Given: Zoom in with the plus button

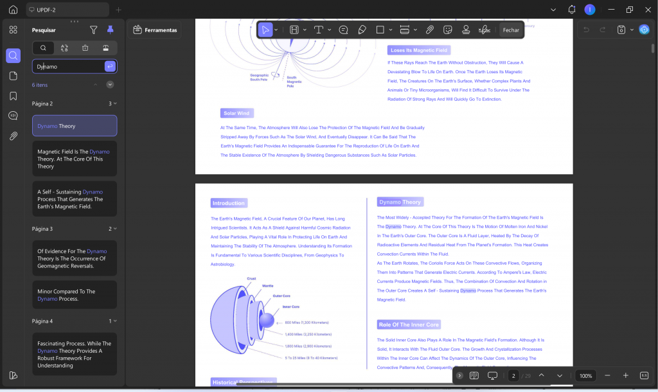Looking at the screenshot, I should (626, 376).
